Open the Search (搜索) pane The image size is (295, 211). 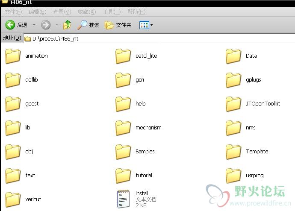click(x=88, y=25)
